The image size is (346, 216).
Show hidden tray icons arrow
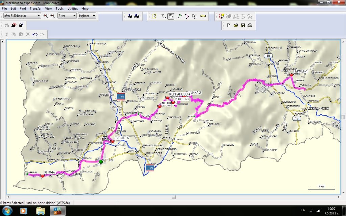(x=311, y=211)
